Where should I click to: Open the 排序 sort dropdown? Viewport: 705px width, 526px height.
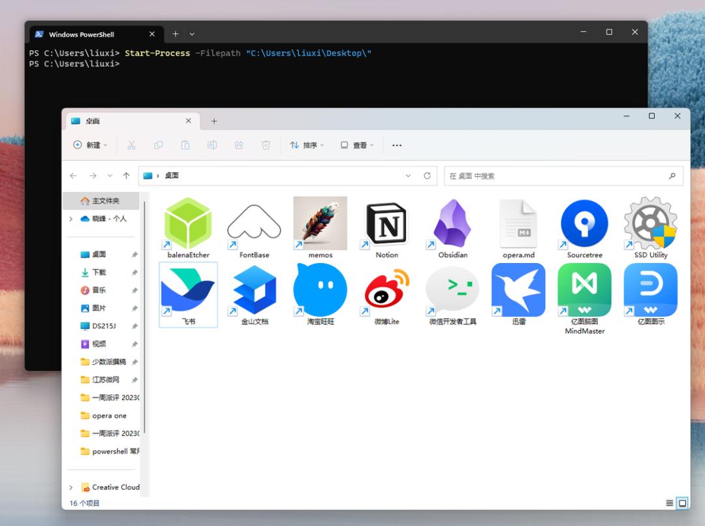coord(307,145)
